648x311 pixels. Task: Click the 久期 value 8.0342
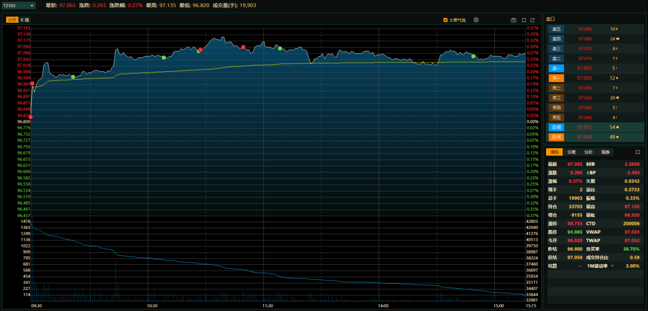[632, 181]
